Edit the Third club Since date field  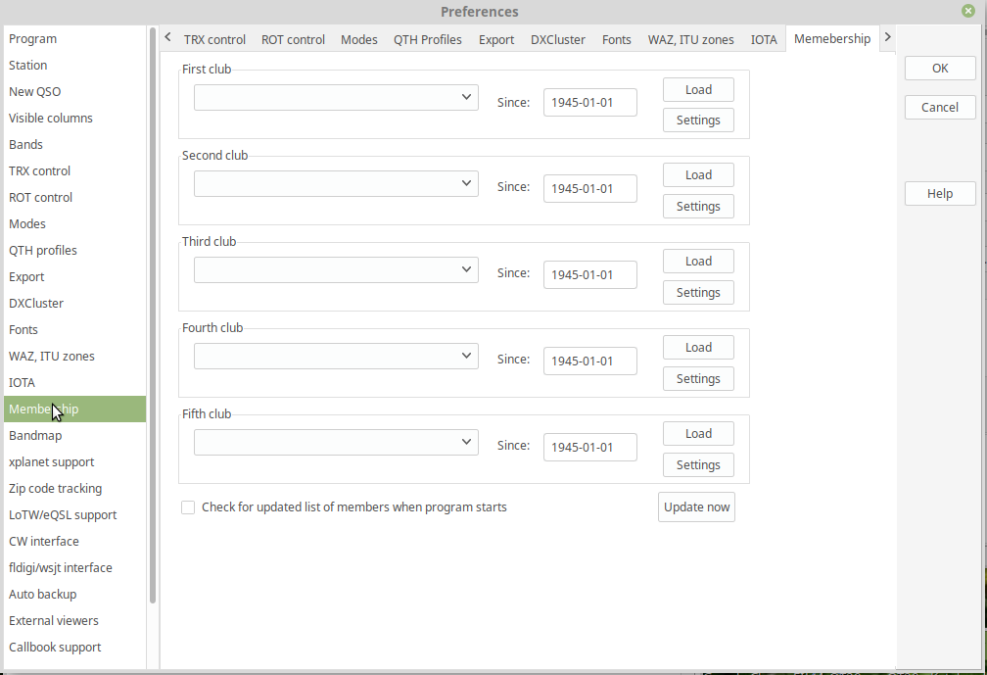pyautogui.click(x=589, y=274)
